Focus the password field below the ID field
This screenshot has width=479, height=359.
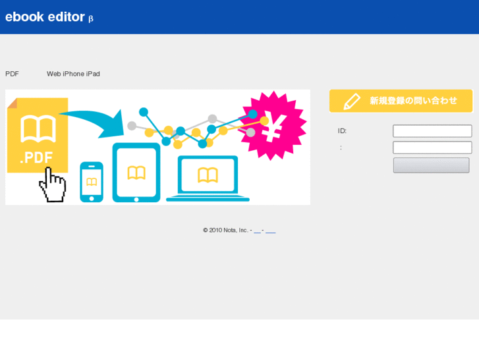tap(432, 148)
